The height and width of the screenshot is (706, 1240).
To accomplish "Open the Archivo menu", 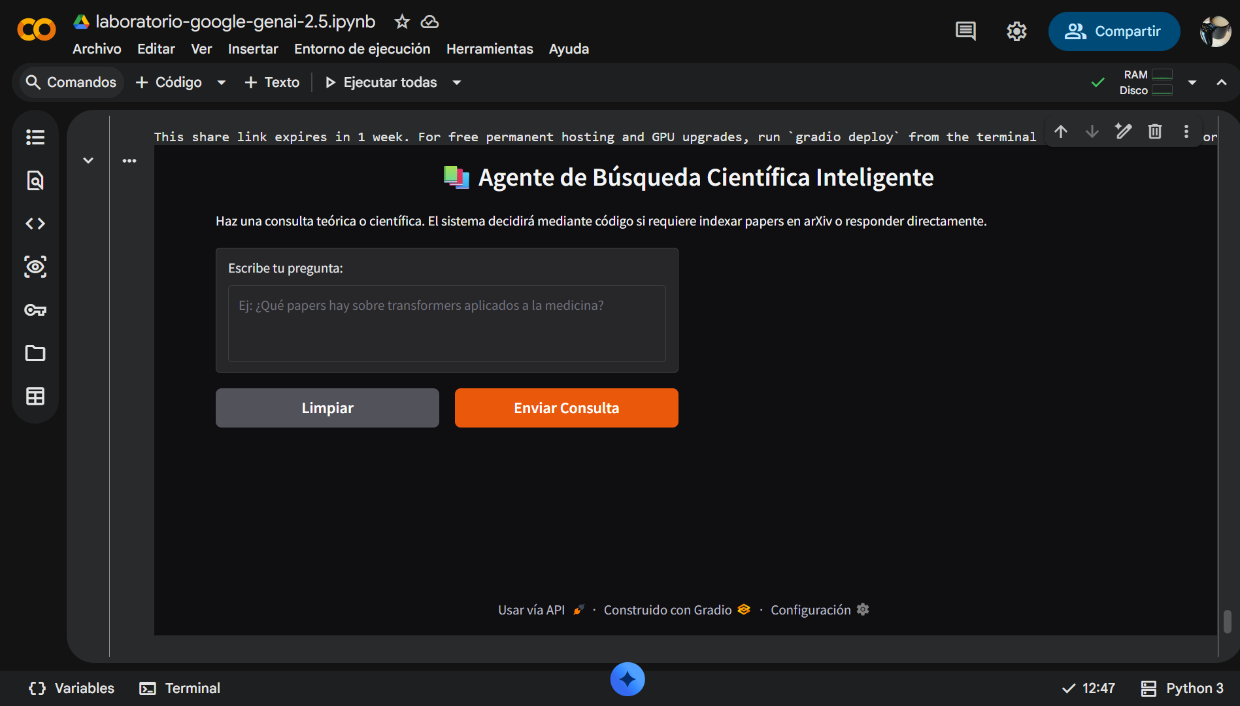I will (x=97, y=49).
